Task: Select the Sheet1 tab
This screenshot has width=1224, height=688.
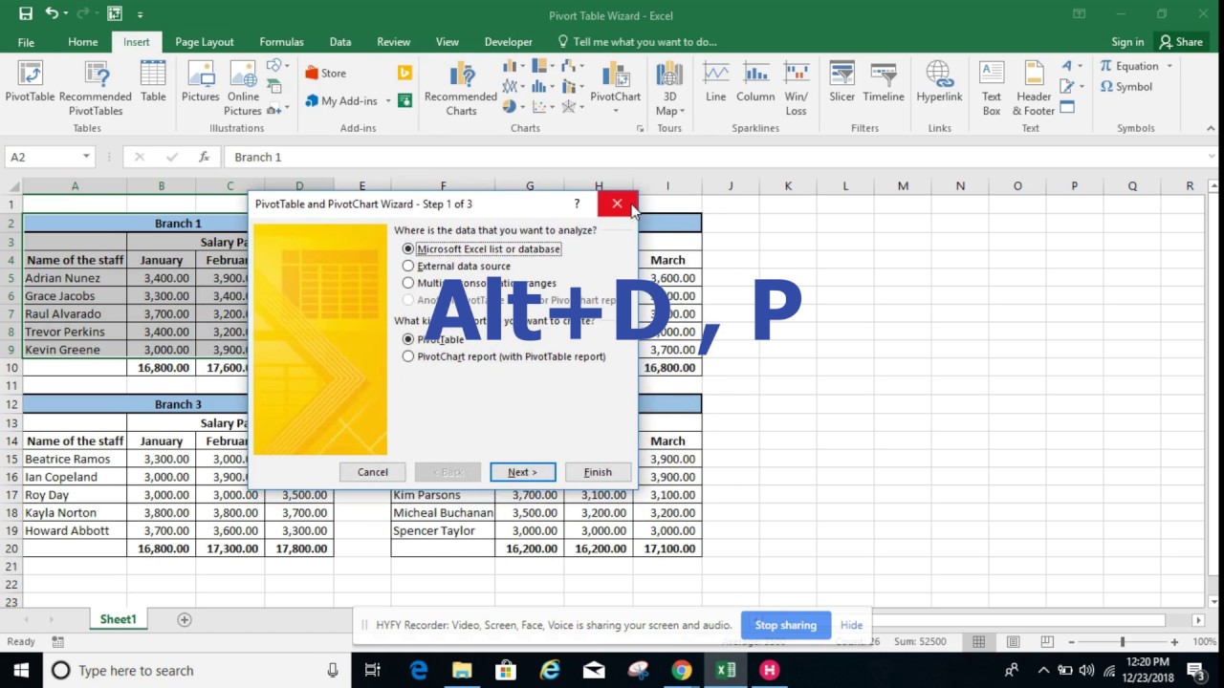Action: point(119,619)
